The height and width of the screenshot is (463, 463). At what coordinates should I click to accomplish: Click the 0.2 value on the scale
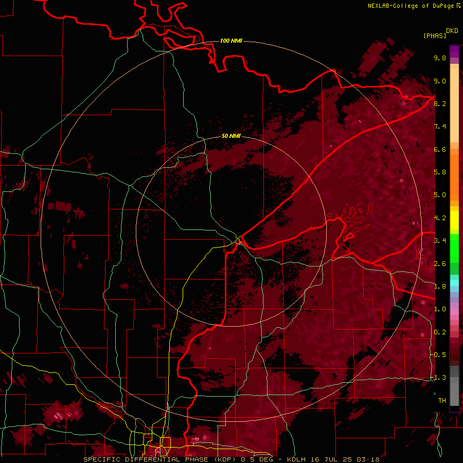point(440,332)
